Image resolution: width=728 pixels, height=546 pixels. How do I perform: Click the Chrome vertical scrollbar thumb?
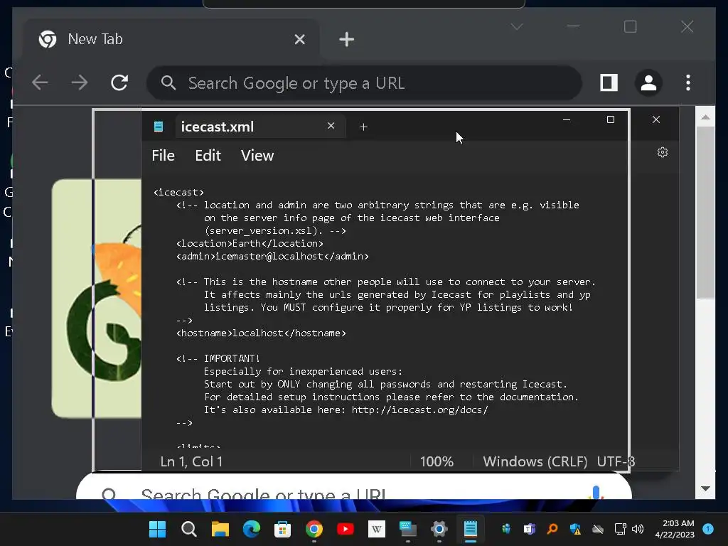(x=705, y=213)
